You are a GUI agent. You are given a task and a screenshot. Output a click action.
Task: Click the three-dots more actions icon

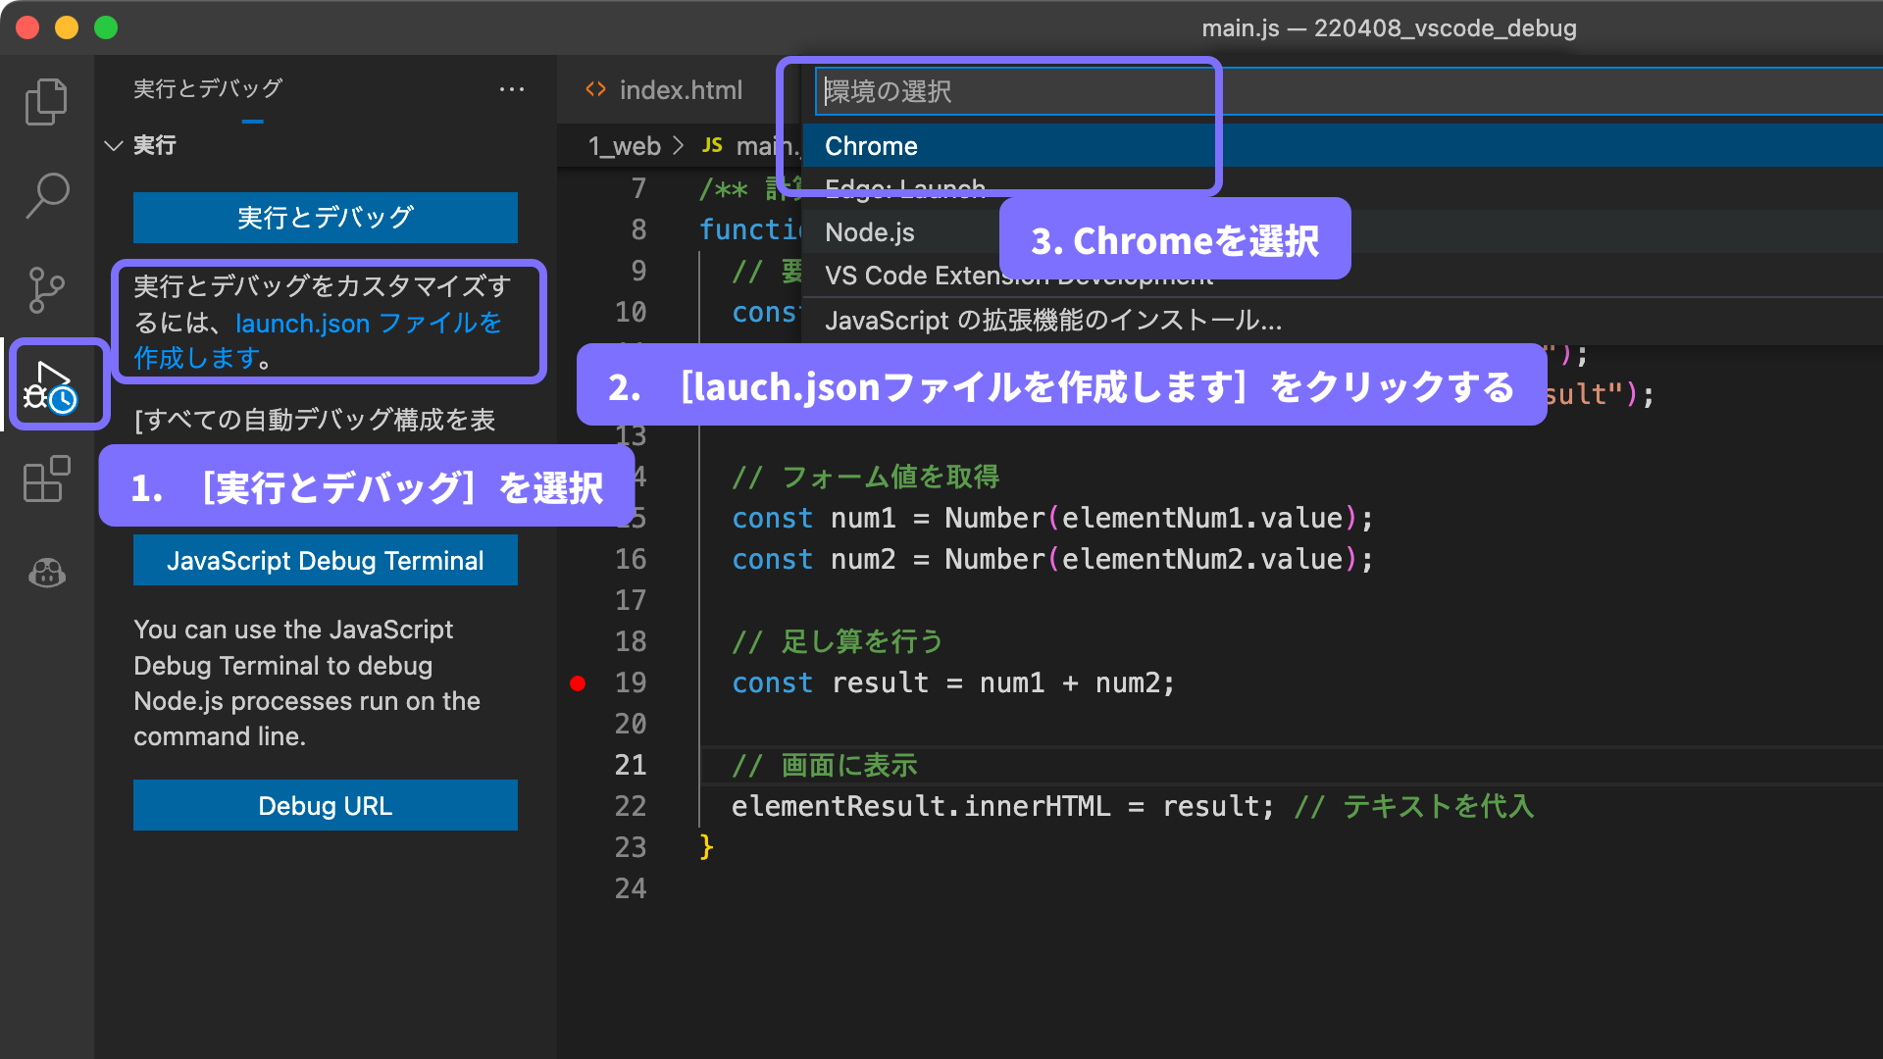(x=511, y=89)
